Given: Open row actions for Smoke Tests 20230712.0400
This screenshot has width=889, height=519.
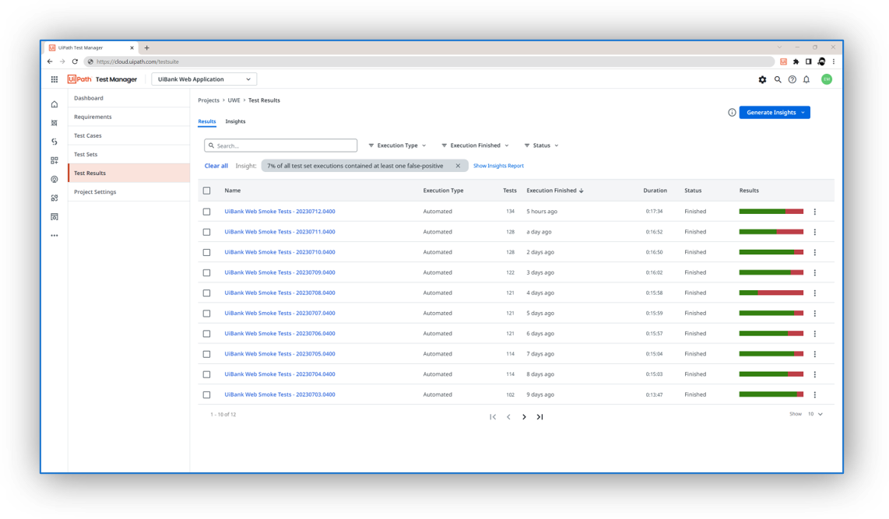Looking at the screenshot, I should tap(815, 212).
